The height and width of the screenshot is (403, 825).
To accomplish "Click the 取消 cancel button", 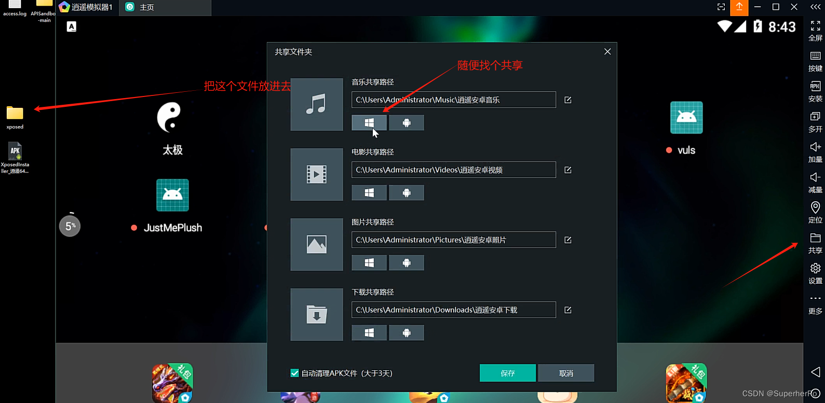I will tap(566, 373).
